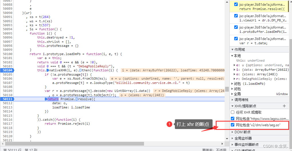The height and width of the screenshot is (151, 292).
Task: Disable XHR breakpoint for https://www.lagou.com
Action: click(232, 118)
